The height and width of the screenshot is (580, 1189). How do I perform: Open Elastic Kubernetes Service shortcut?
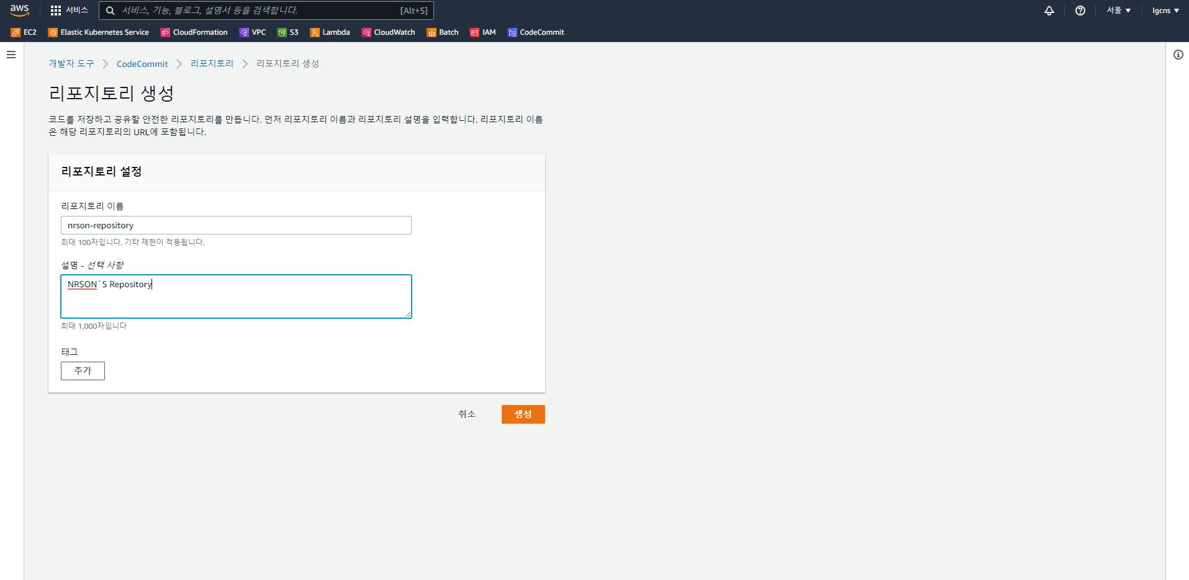pos(99,32)
